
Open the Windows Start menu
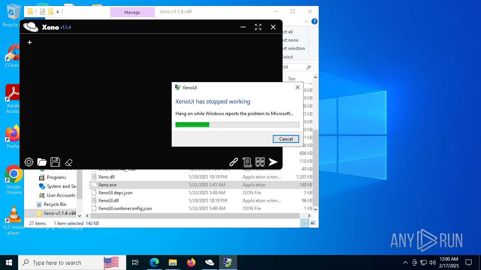[9, 262]
